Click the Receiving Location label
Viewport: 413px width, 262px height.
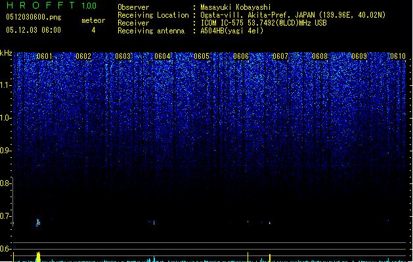[153, 15]
